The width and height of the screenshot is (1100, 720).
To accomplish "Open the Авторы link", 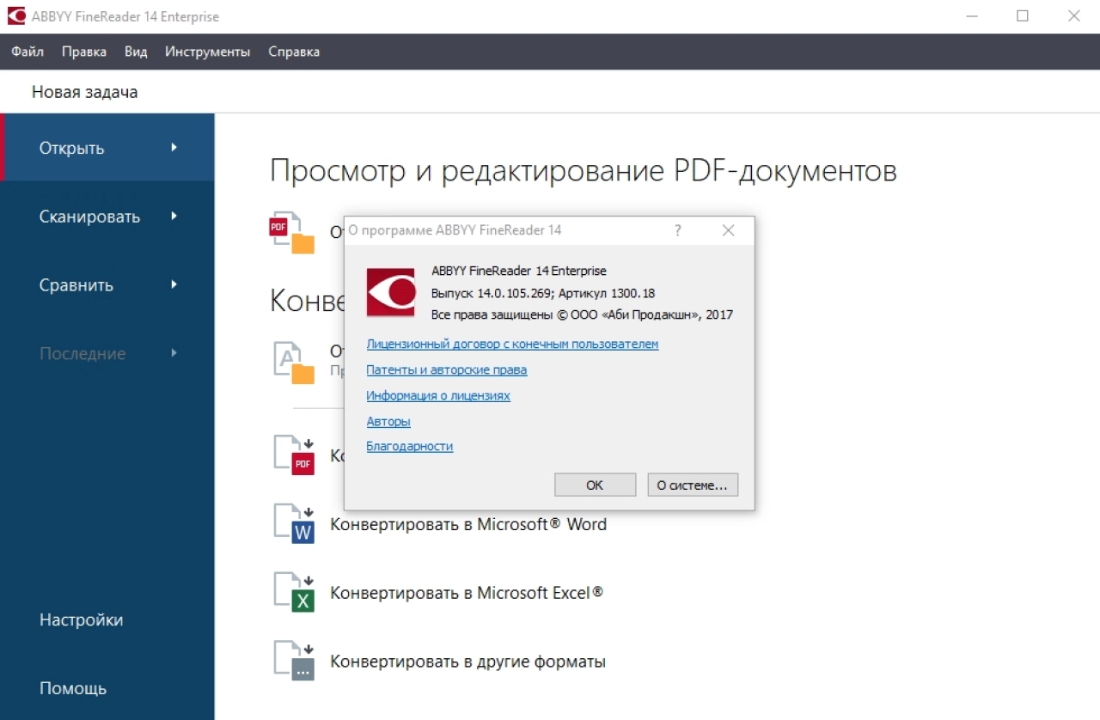I will tap(388, 421).
